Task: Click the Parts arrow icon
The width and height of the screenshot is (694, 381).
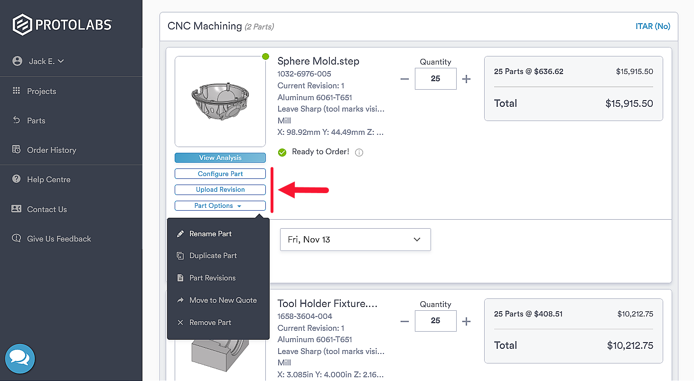Action: coord(17,120)
